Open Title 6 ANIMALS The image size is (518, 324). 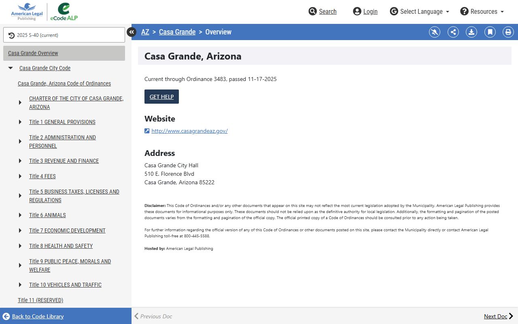tap(47, 215)
